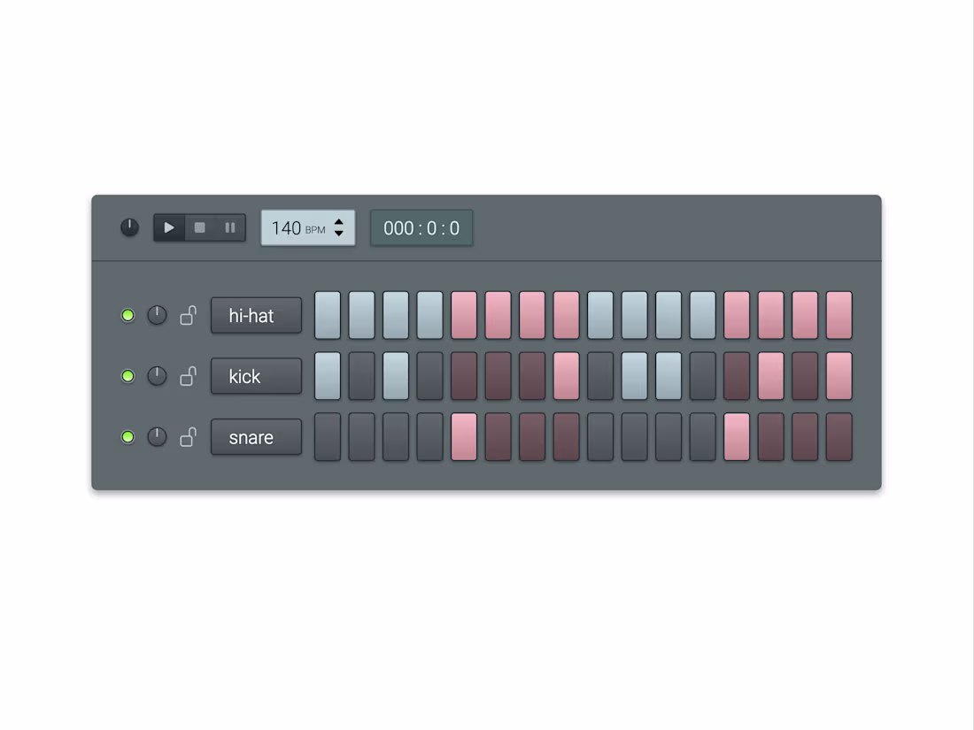Screen dimensions: 974x730
Task: Click the 140 BPM tempo field
Action: pyautogui.click(x=308, y=227)
